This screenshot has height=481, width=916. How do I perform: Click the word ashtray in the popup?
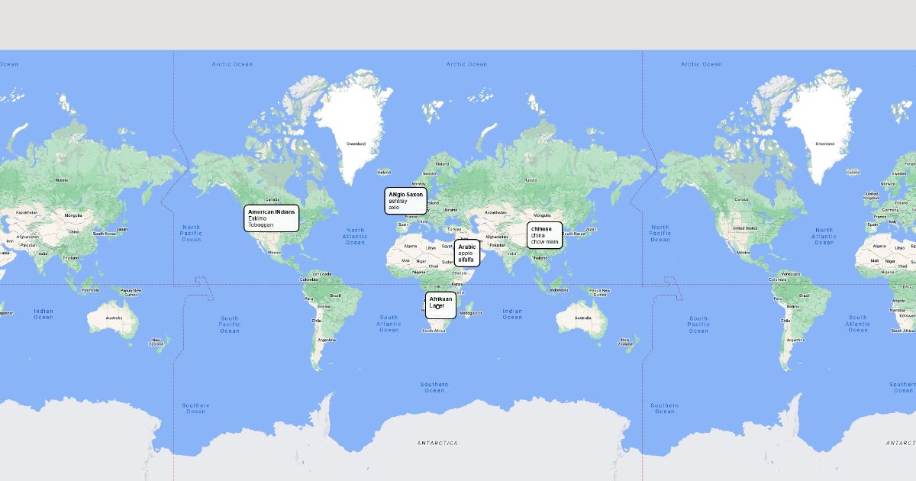pos(398,201)
